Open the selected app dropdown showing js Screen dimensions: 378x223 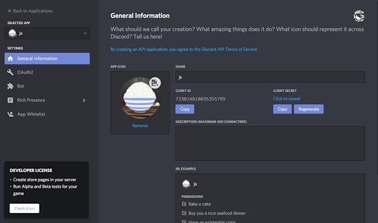[47, 33]
